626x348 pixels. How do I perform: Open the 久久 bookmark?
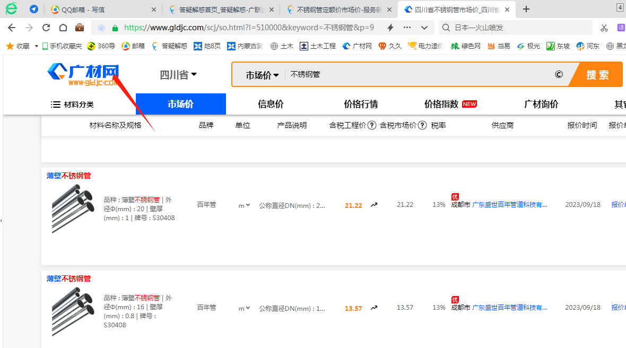(x=390, y=46)
